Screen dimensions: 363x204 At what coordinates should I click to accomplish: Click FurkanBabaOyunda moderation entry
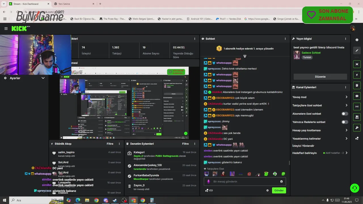(146, 175)
